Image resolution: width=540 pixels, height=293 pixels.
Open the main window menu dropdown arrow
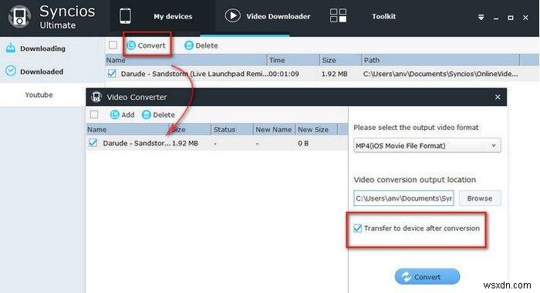coord(481,17)
